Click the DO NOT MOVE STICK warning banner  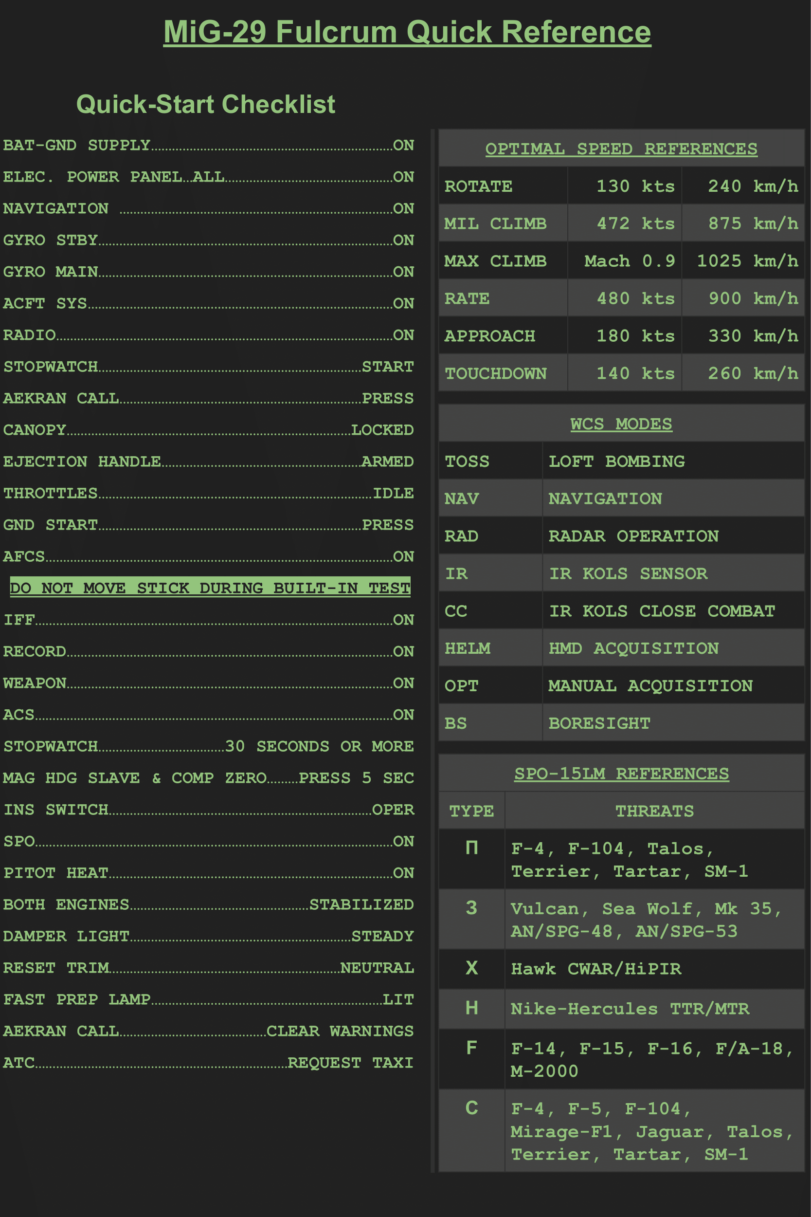click(x=207, y=588)
